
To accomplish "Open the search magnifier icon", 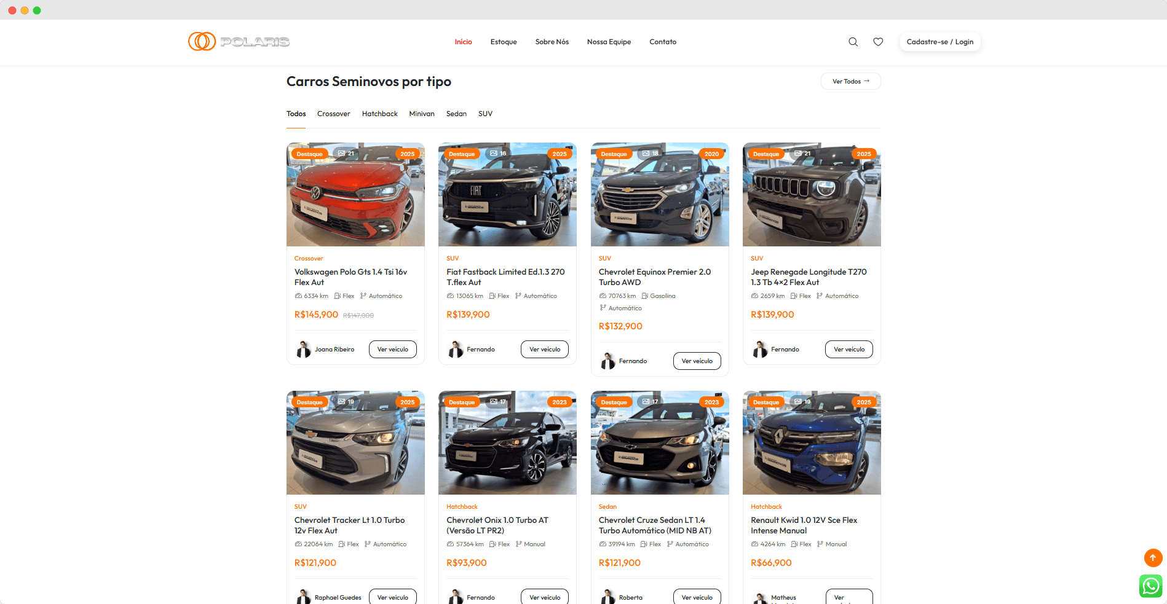I will (x=853, y=42).
